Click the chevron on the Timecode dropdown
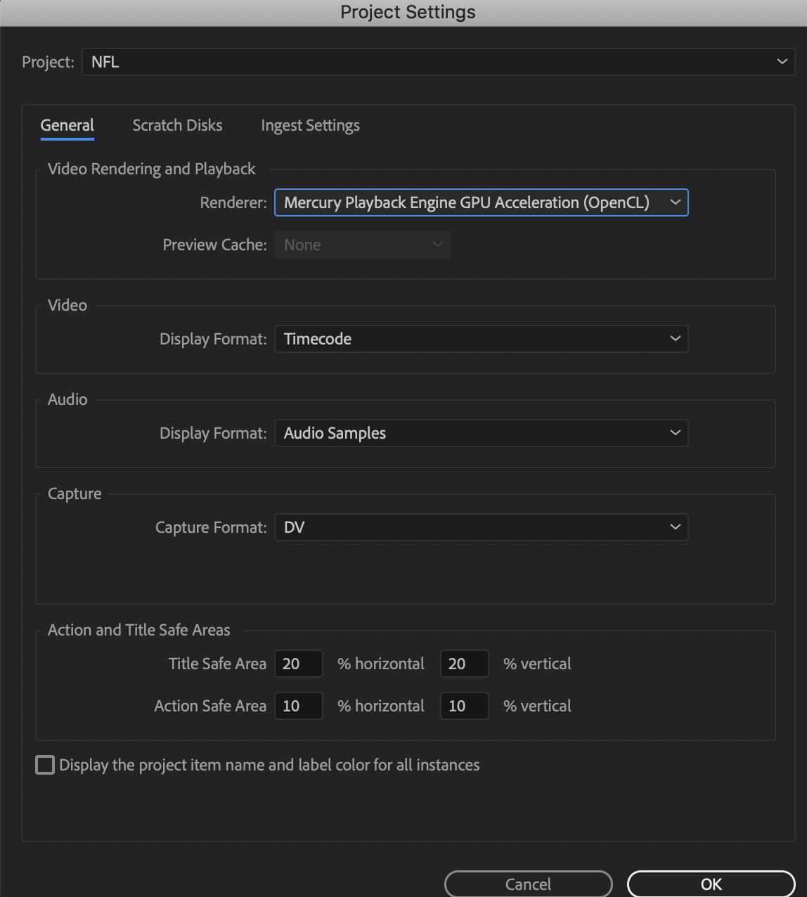 click(675, 339)
